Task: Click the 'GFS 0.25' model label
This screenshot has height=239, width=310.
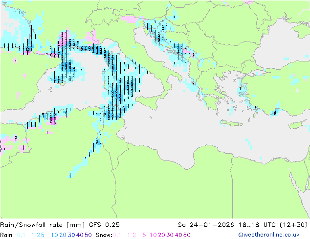Action: (104, 225)
